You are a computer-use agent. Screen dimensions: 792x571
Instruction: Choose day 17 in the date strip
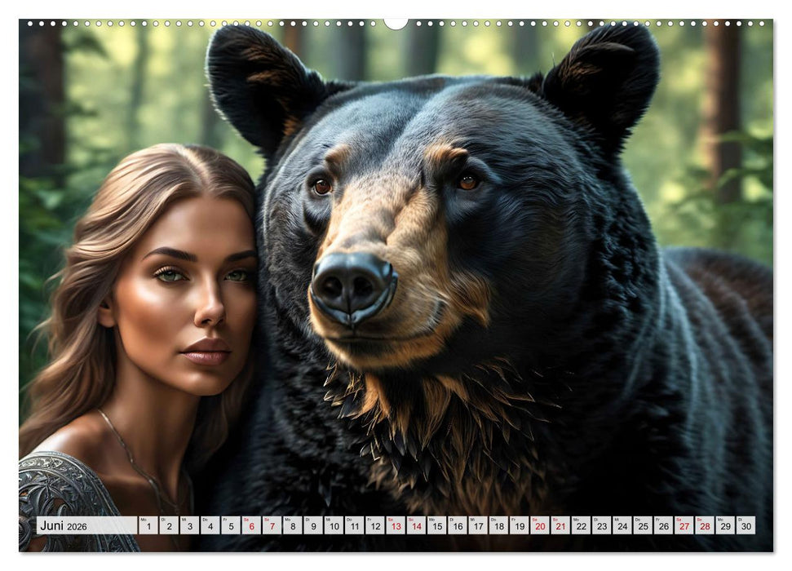[478, 525]
